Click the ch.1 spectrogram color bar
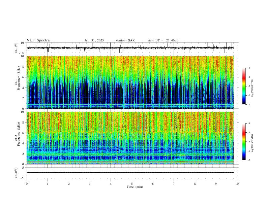 (244, 86)
